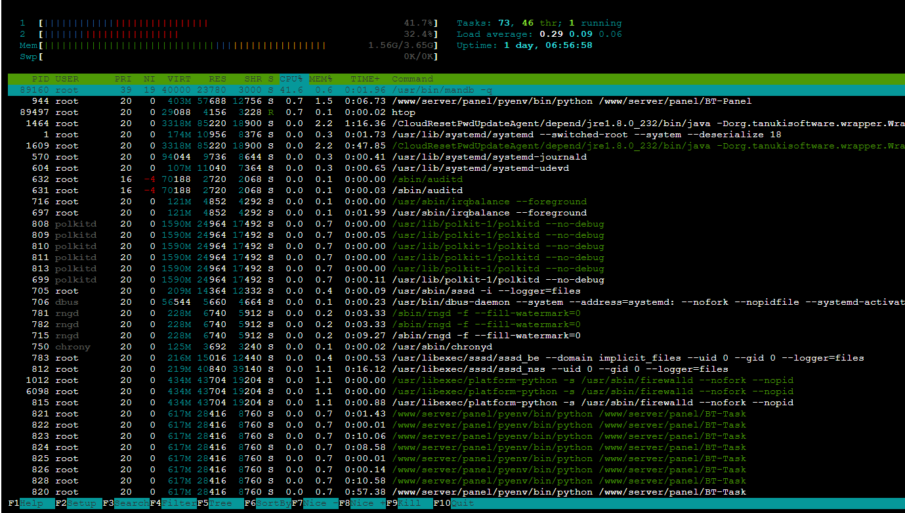
Task: Click the Tasks summary line
Action: pyautogui.click(x=539, y=23)
